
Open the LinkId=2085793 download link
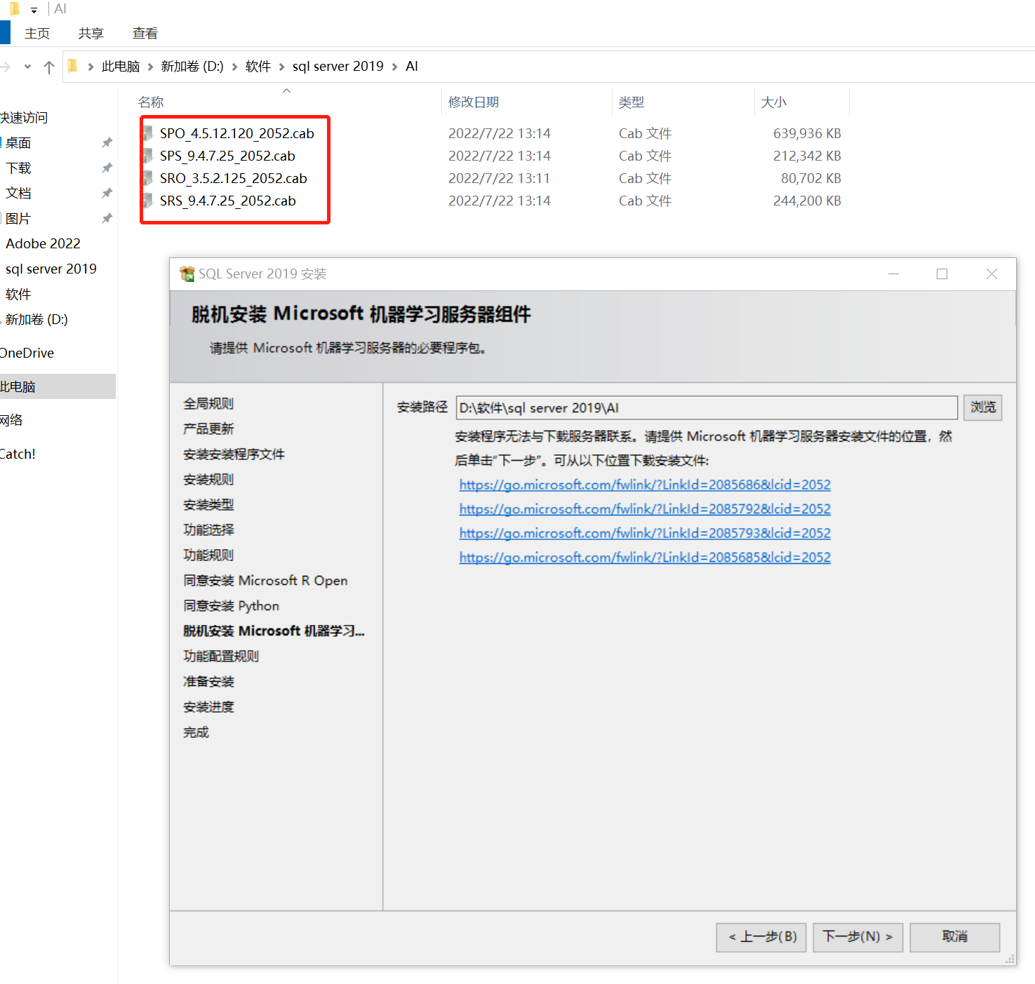click(x=645, y=533)
